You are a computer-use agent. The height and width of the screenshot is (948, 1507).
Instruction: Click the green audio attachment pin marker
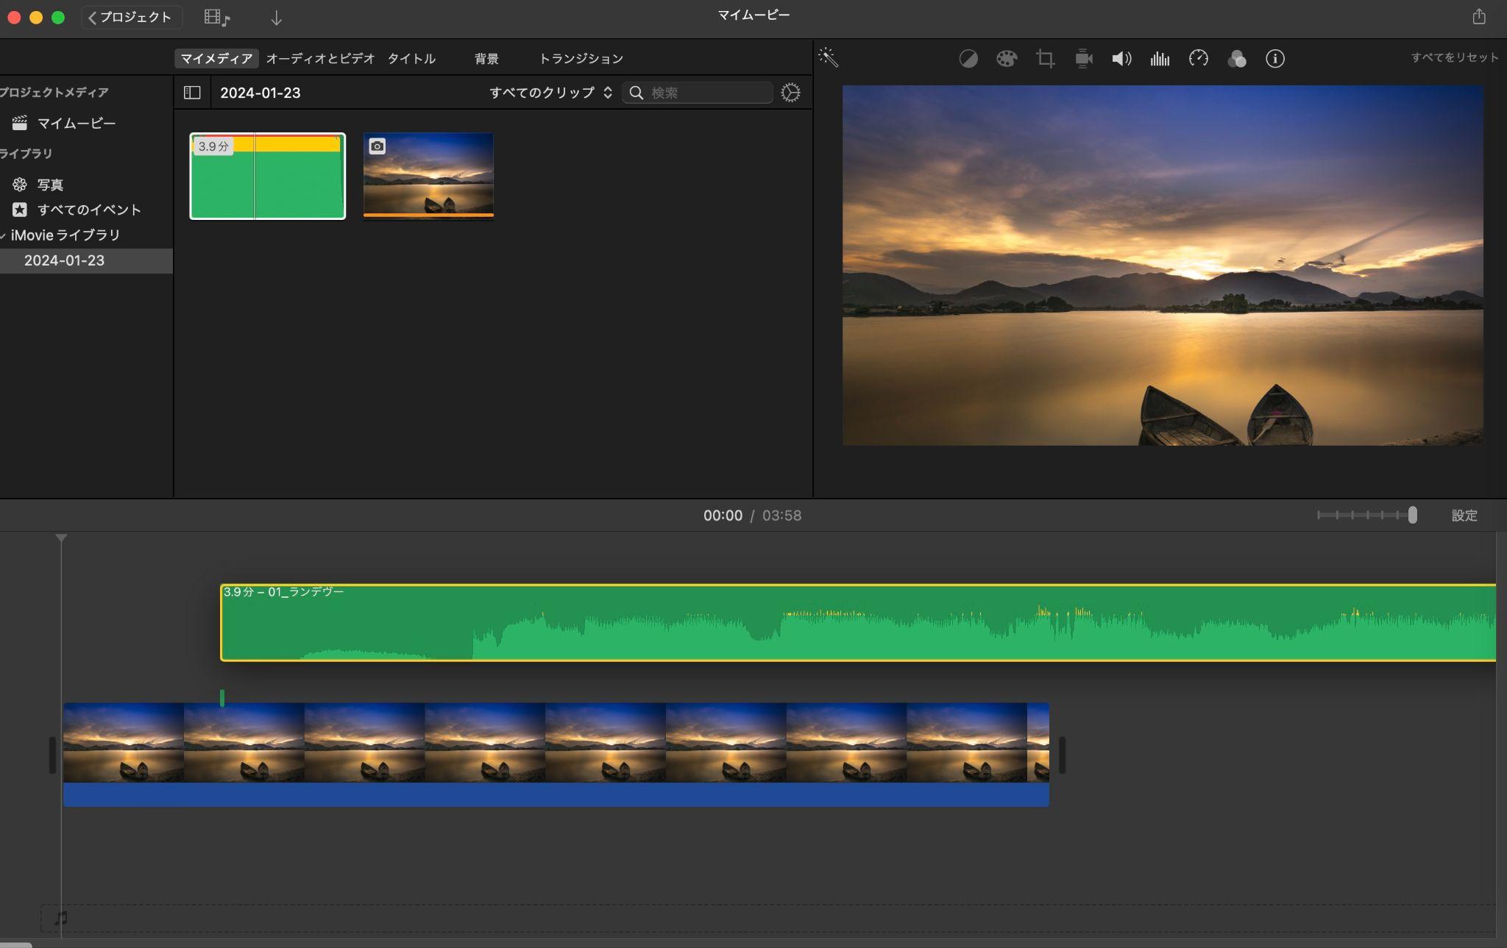pos(222,697)
